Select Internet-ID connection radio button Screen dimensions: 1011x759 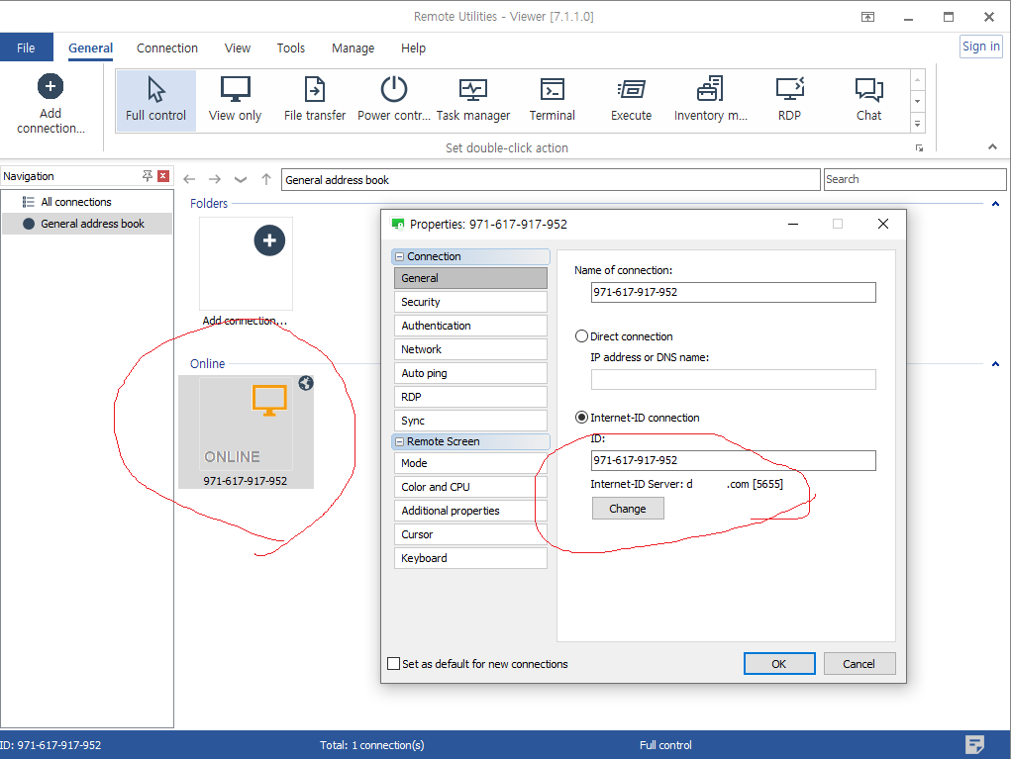(581, 418)
